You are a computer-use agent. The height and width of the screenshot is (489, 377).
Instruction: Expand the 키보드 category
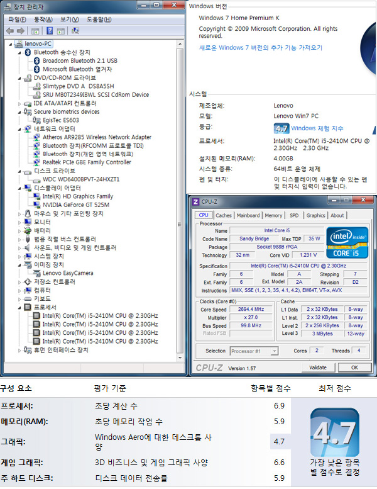19,299
